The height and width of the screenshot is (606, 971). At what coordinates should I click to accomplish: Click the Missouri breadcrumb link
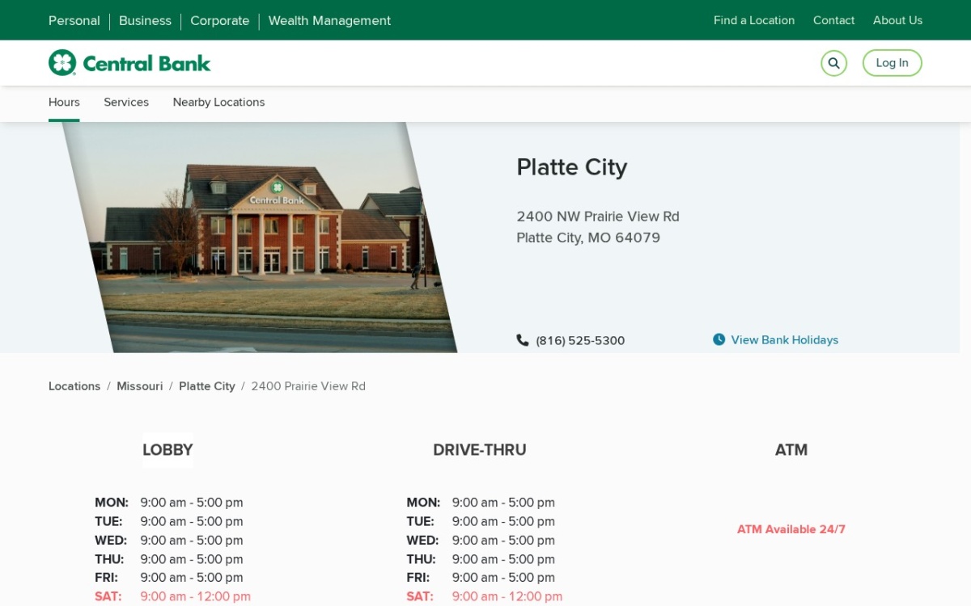click(x=140, y=386)
